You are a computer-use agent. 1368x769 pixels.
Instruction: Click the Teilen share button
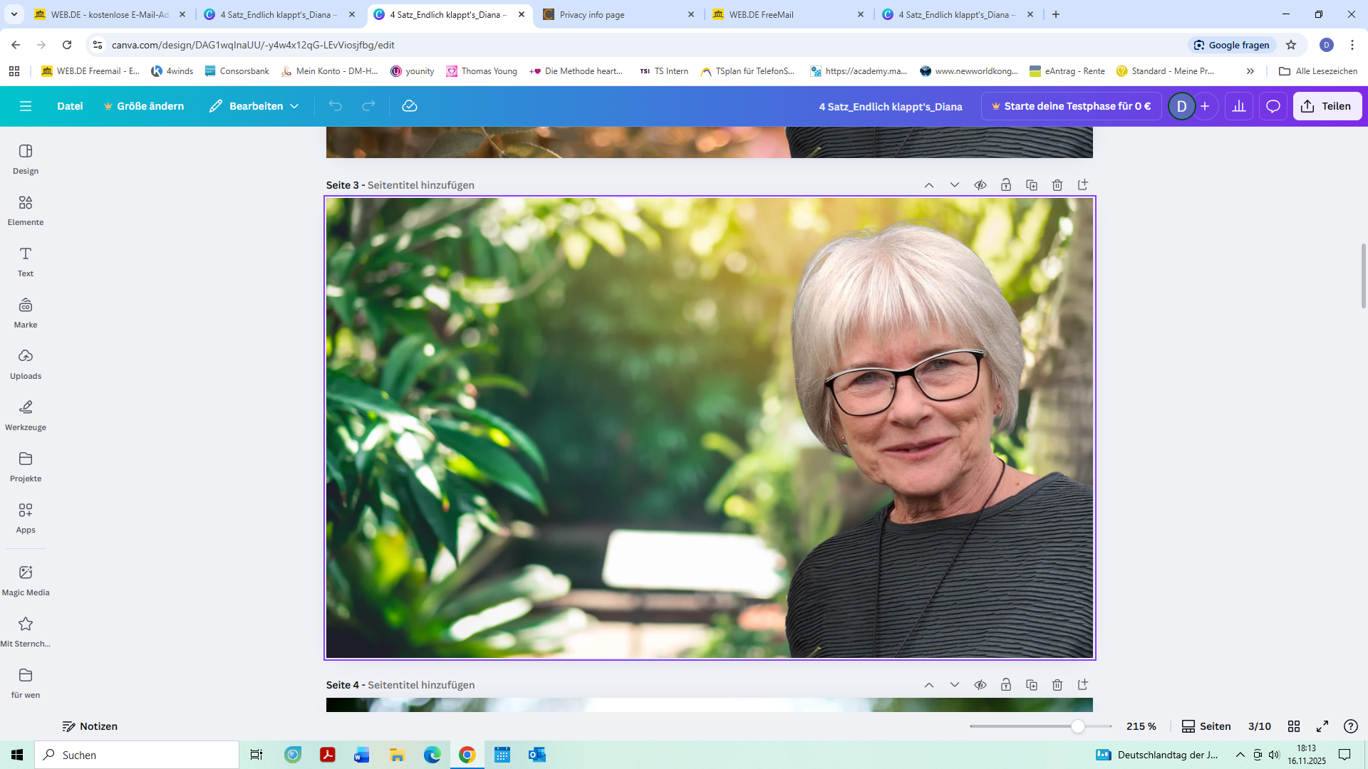tap(1327, 106)
